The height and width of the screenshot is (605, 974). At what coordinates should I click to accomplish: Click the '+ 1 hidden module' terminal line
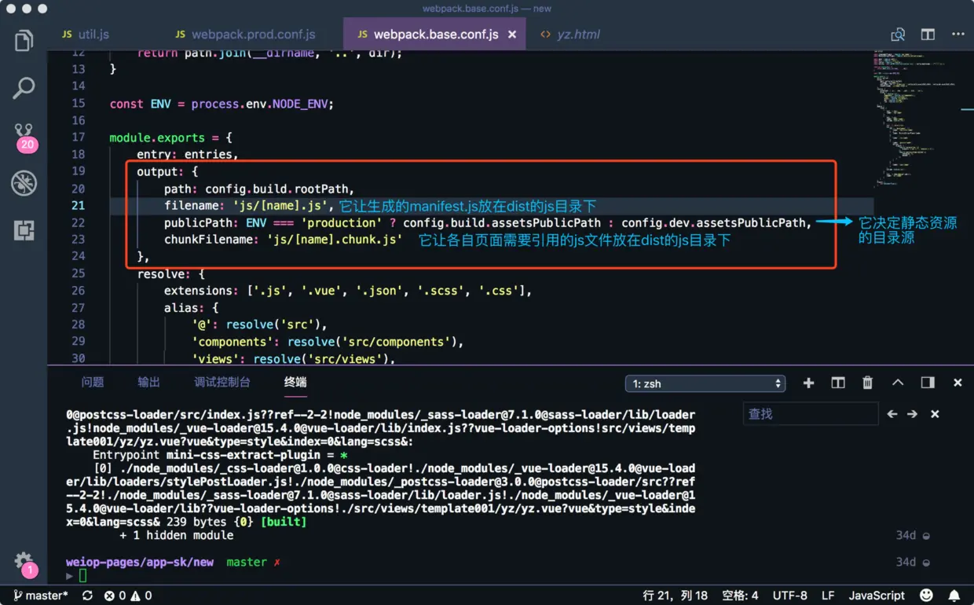177,535
